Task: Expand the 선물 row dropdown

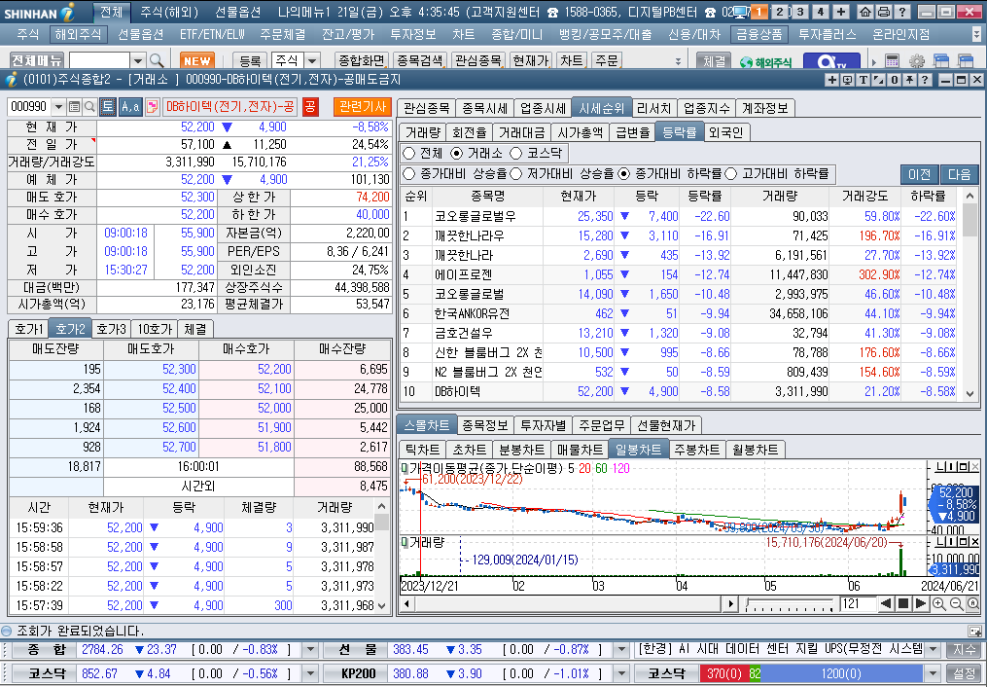Action: click(621, 649)
